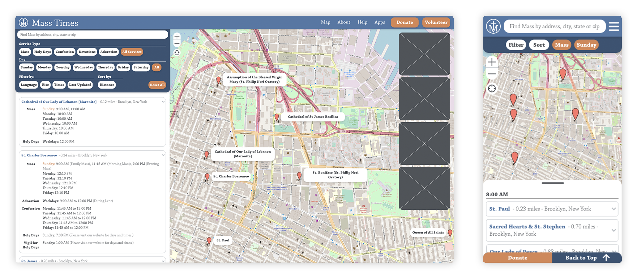
Task: Zoom in on the desktop map
Action: [177, 36]
